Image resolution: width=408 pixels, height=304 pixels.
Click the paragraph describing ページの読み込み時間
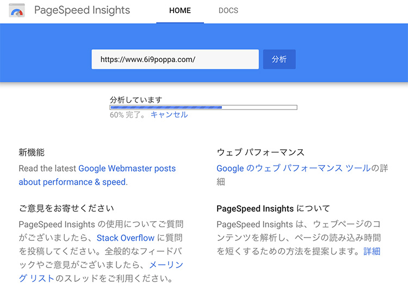coord(299,238)
